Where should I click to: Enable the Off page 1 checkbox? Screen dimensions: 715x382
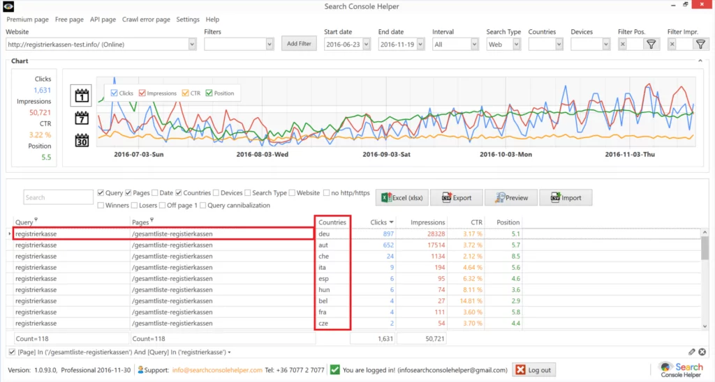(162, 206)
